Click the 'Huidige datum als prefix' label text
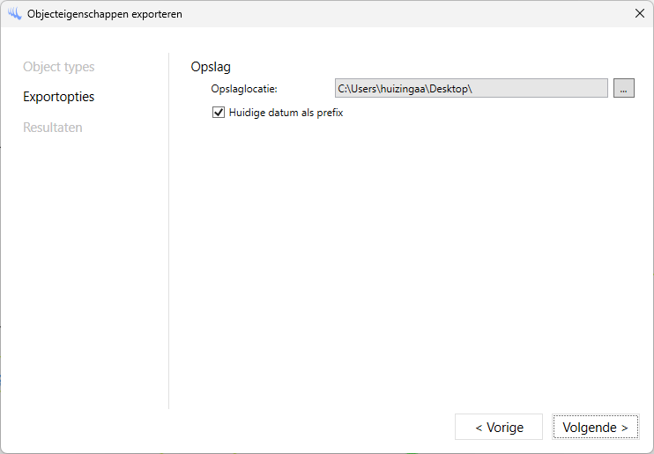 coord(286,113)
